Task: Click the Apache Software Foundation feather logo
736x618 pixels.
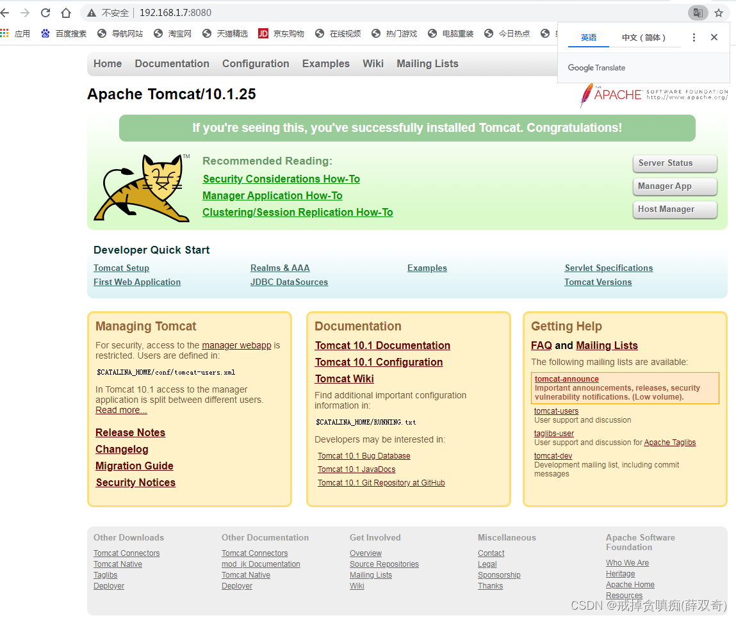Action: tap(654, 95)
